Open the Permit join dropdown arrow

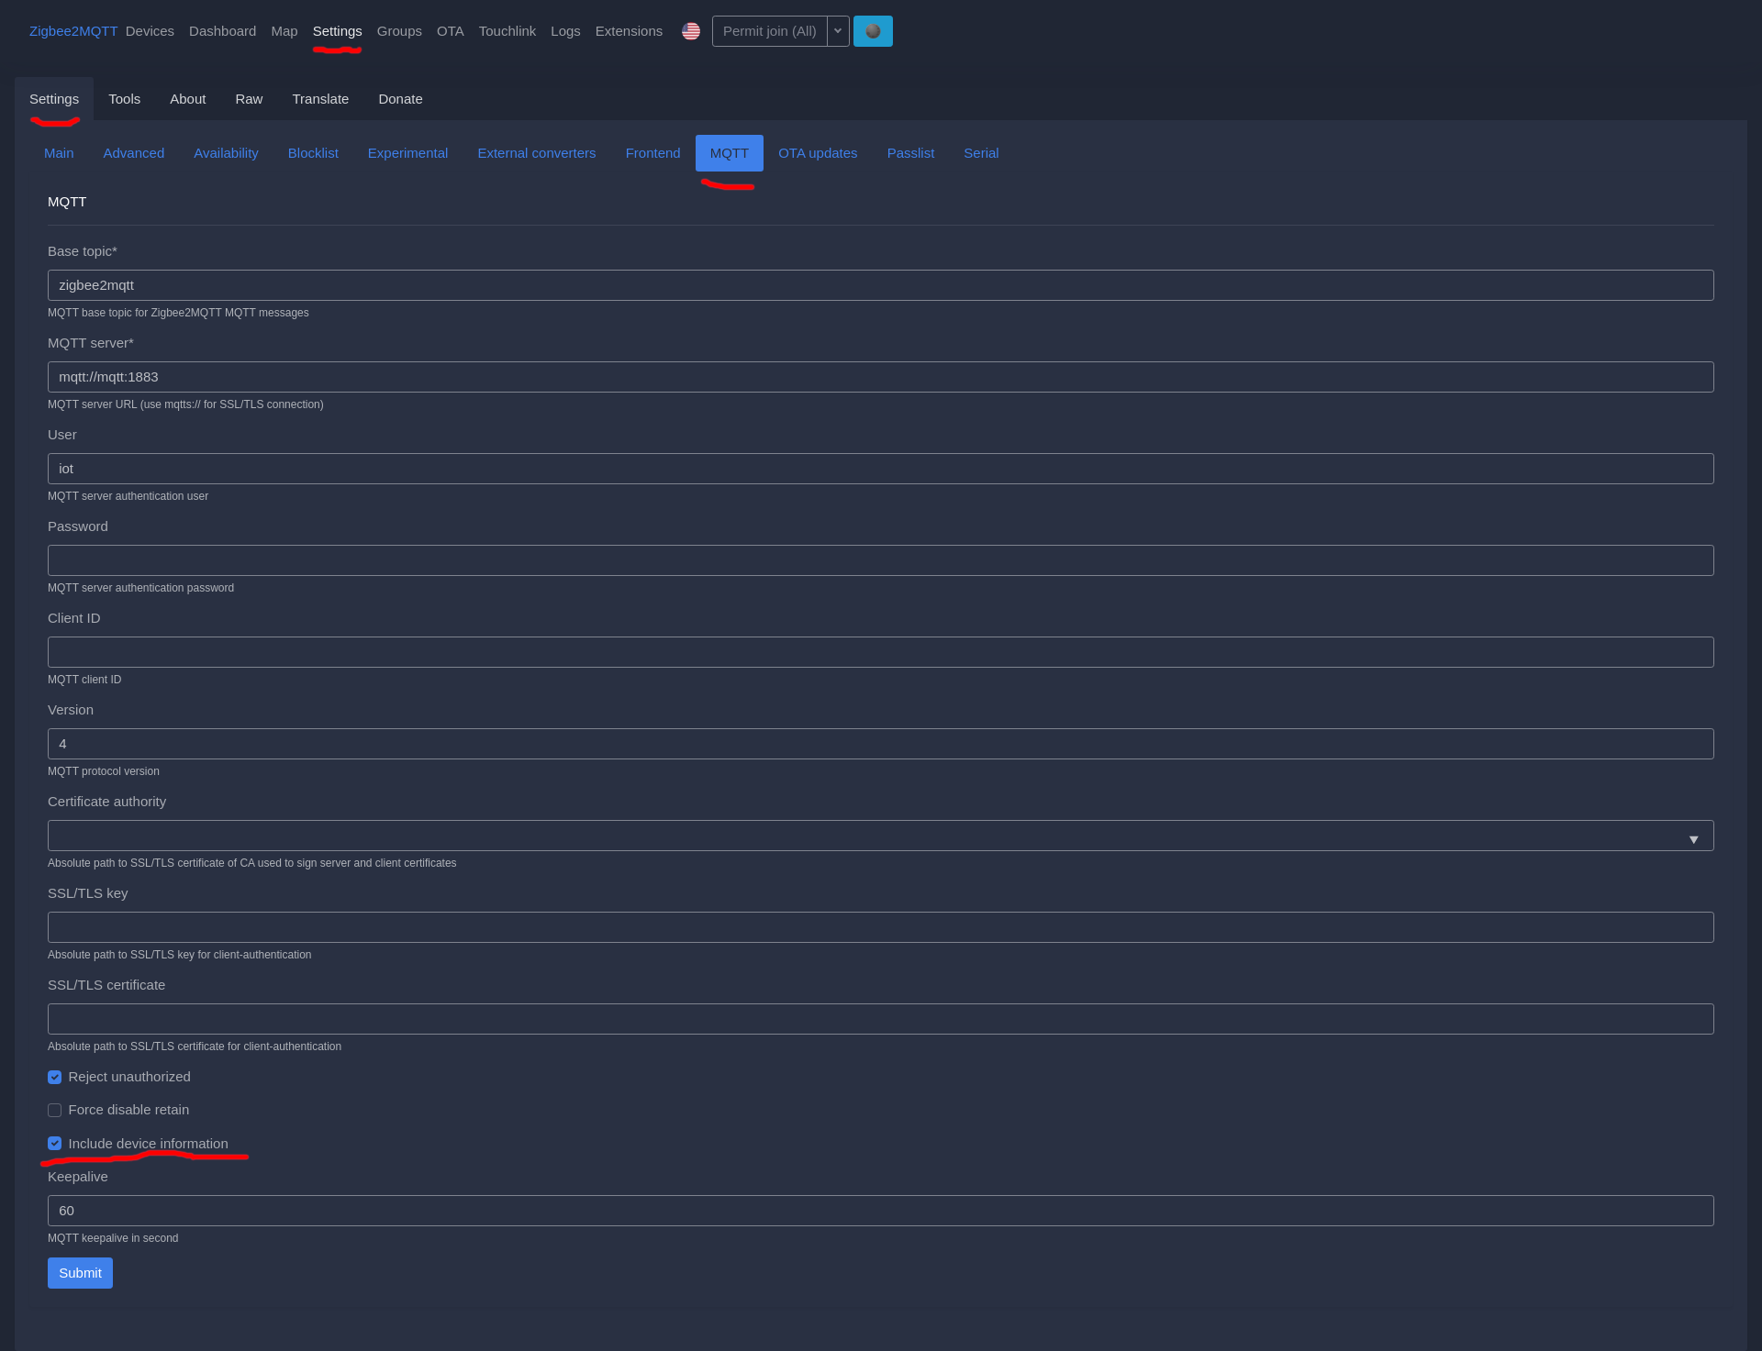click(x=838, y=31)
